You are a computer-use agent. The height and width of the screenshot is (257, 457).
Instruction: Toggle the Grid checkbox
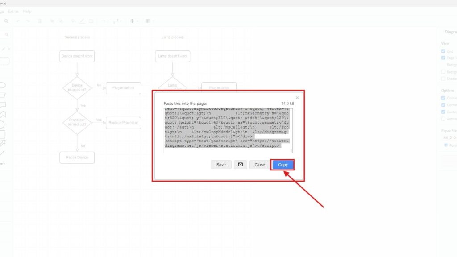443,51
